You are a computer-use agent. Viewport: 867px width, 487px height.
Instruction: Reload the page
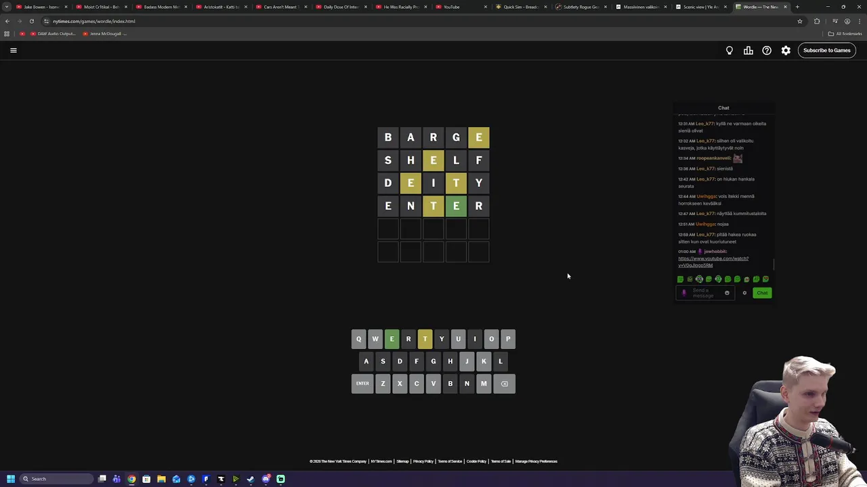pos(31,21)
